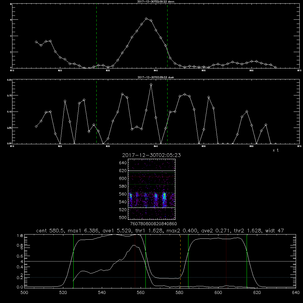Viewport: 303px width, 303px height.
Task: Click the 'thr2 1.628' value in stats line
Action: point(248,231)
